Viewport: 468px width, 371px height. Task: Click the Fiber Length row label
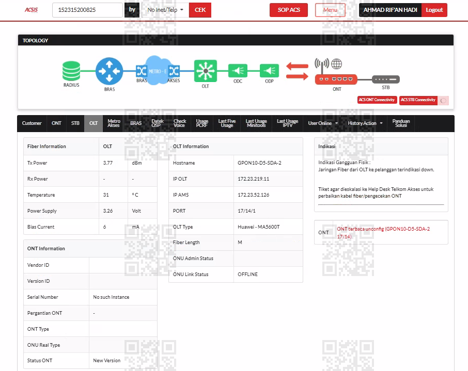(x=186, y=243)
